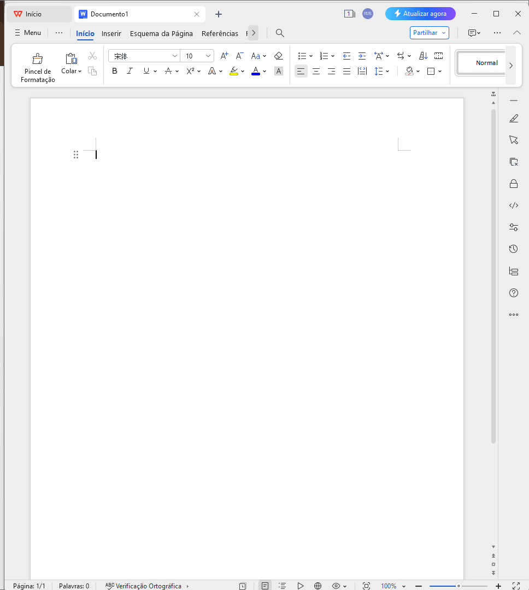Select the Início ribbon tab
The image size is (529, 590).
(x=85, y=33)
